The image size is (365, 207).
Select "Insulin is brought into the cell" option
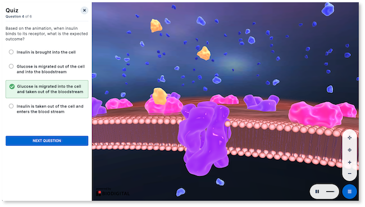[x=42, y=52]
